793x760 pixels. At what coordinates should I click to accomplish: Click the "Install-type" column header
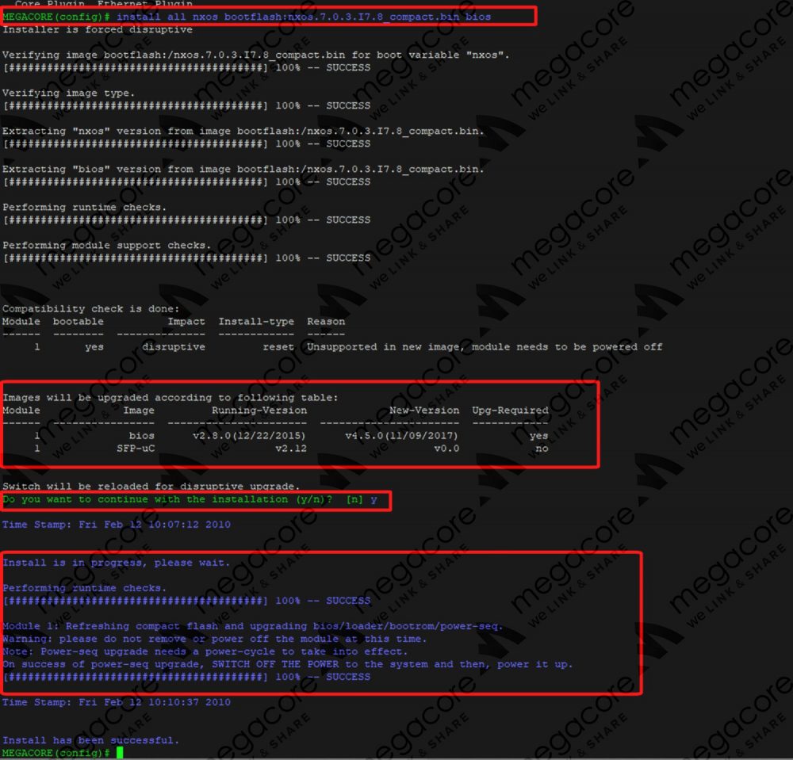(255, 322)
